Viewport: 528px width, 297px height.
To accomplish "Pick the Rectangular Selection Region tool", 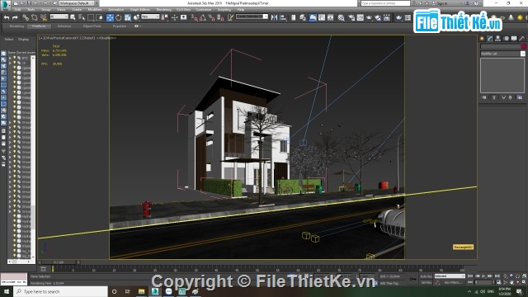I will pos(91,17).
